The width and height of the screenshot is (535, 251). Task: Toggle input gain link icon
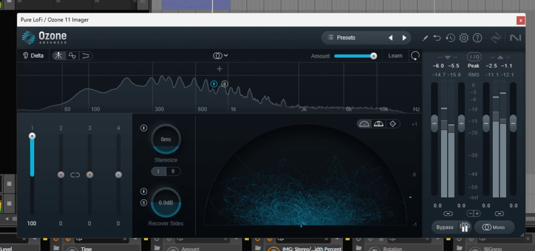tap(448, 214)
